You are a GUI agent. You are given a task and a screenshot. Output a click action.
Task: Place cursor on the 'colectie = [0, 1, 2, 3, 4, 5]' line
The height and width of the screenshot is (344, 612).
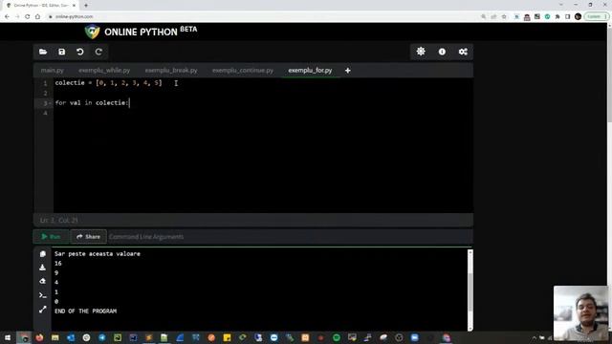(x=108, y=83)
